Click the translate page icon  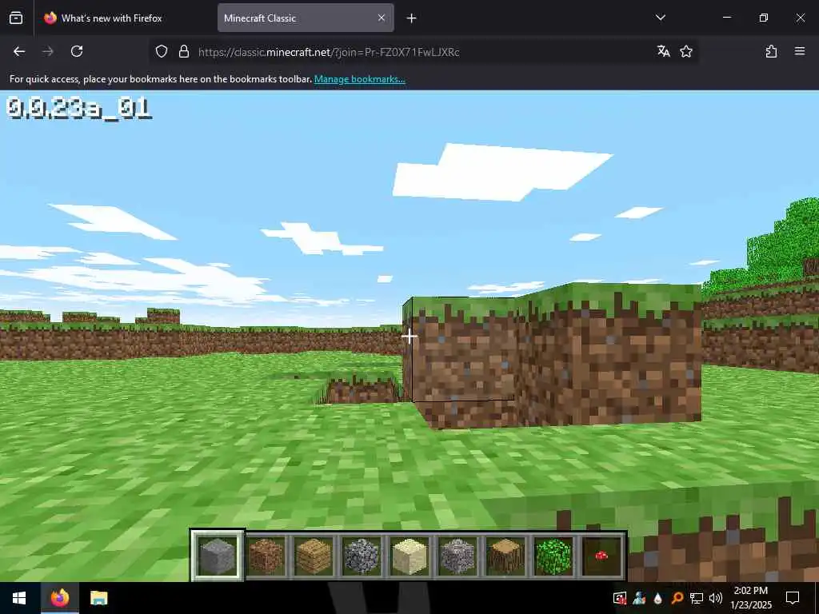click(x=663, y=51)
